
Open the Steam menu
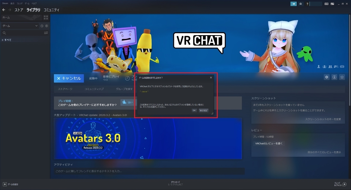5,3
